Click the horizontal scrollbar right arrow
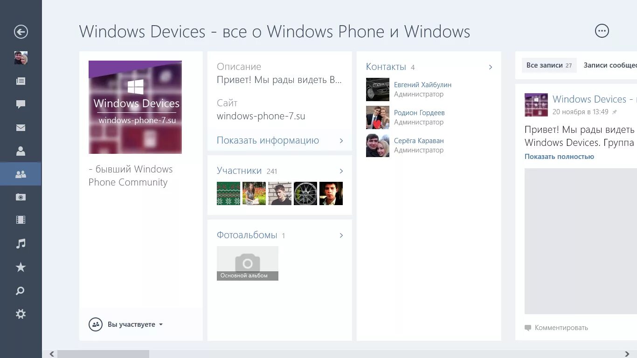Image resolution: width=637 pixels, height=358 pixels. coord(627,354)
